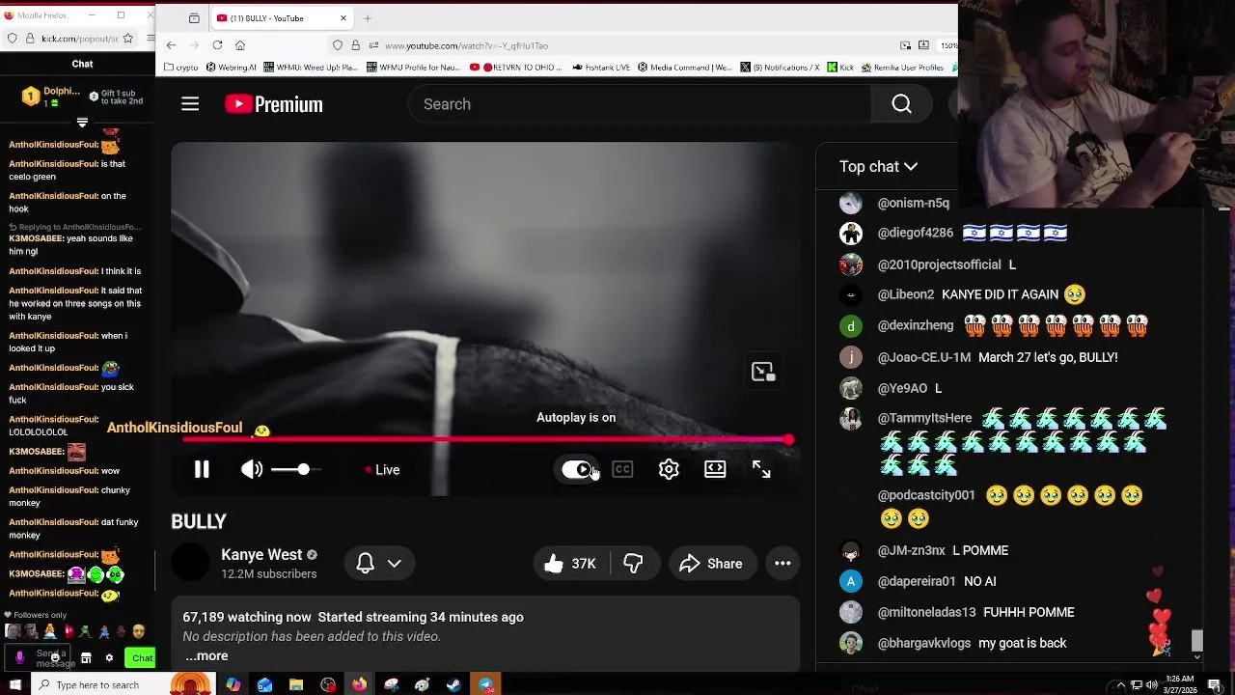
Task: Share the BULLY video
Action: [711, 564]
